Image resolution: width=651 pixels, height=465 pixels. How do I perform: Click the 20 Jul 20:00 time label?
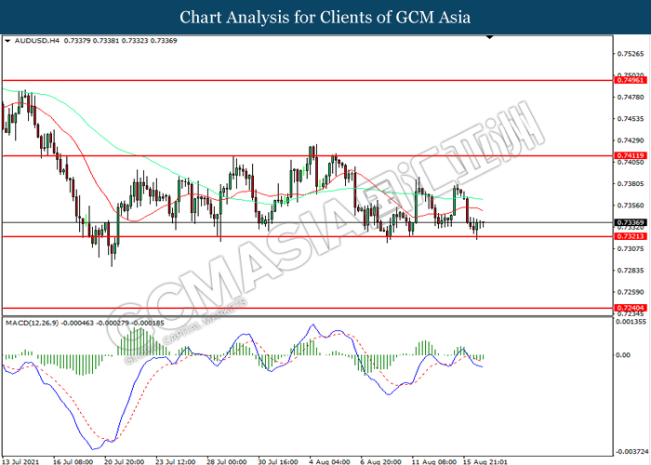(x=124, y=461)
